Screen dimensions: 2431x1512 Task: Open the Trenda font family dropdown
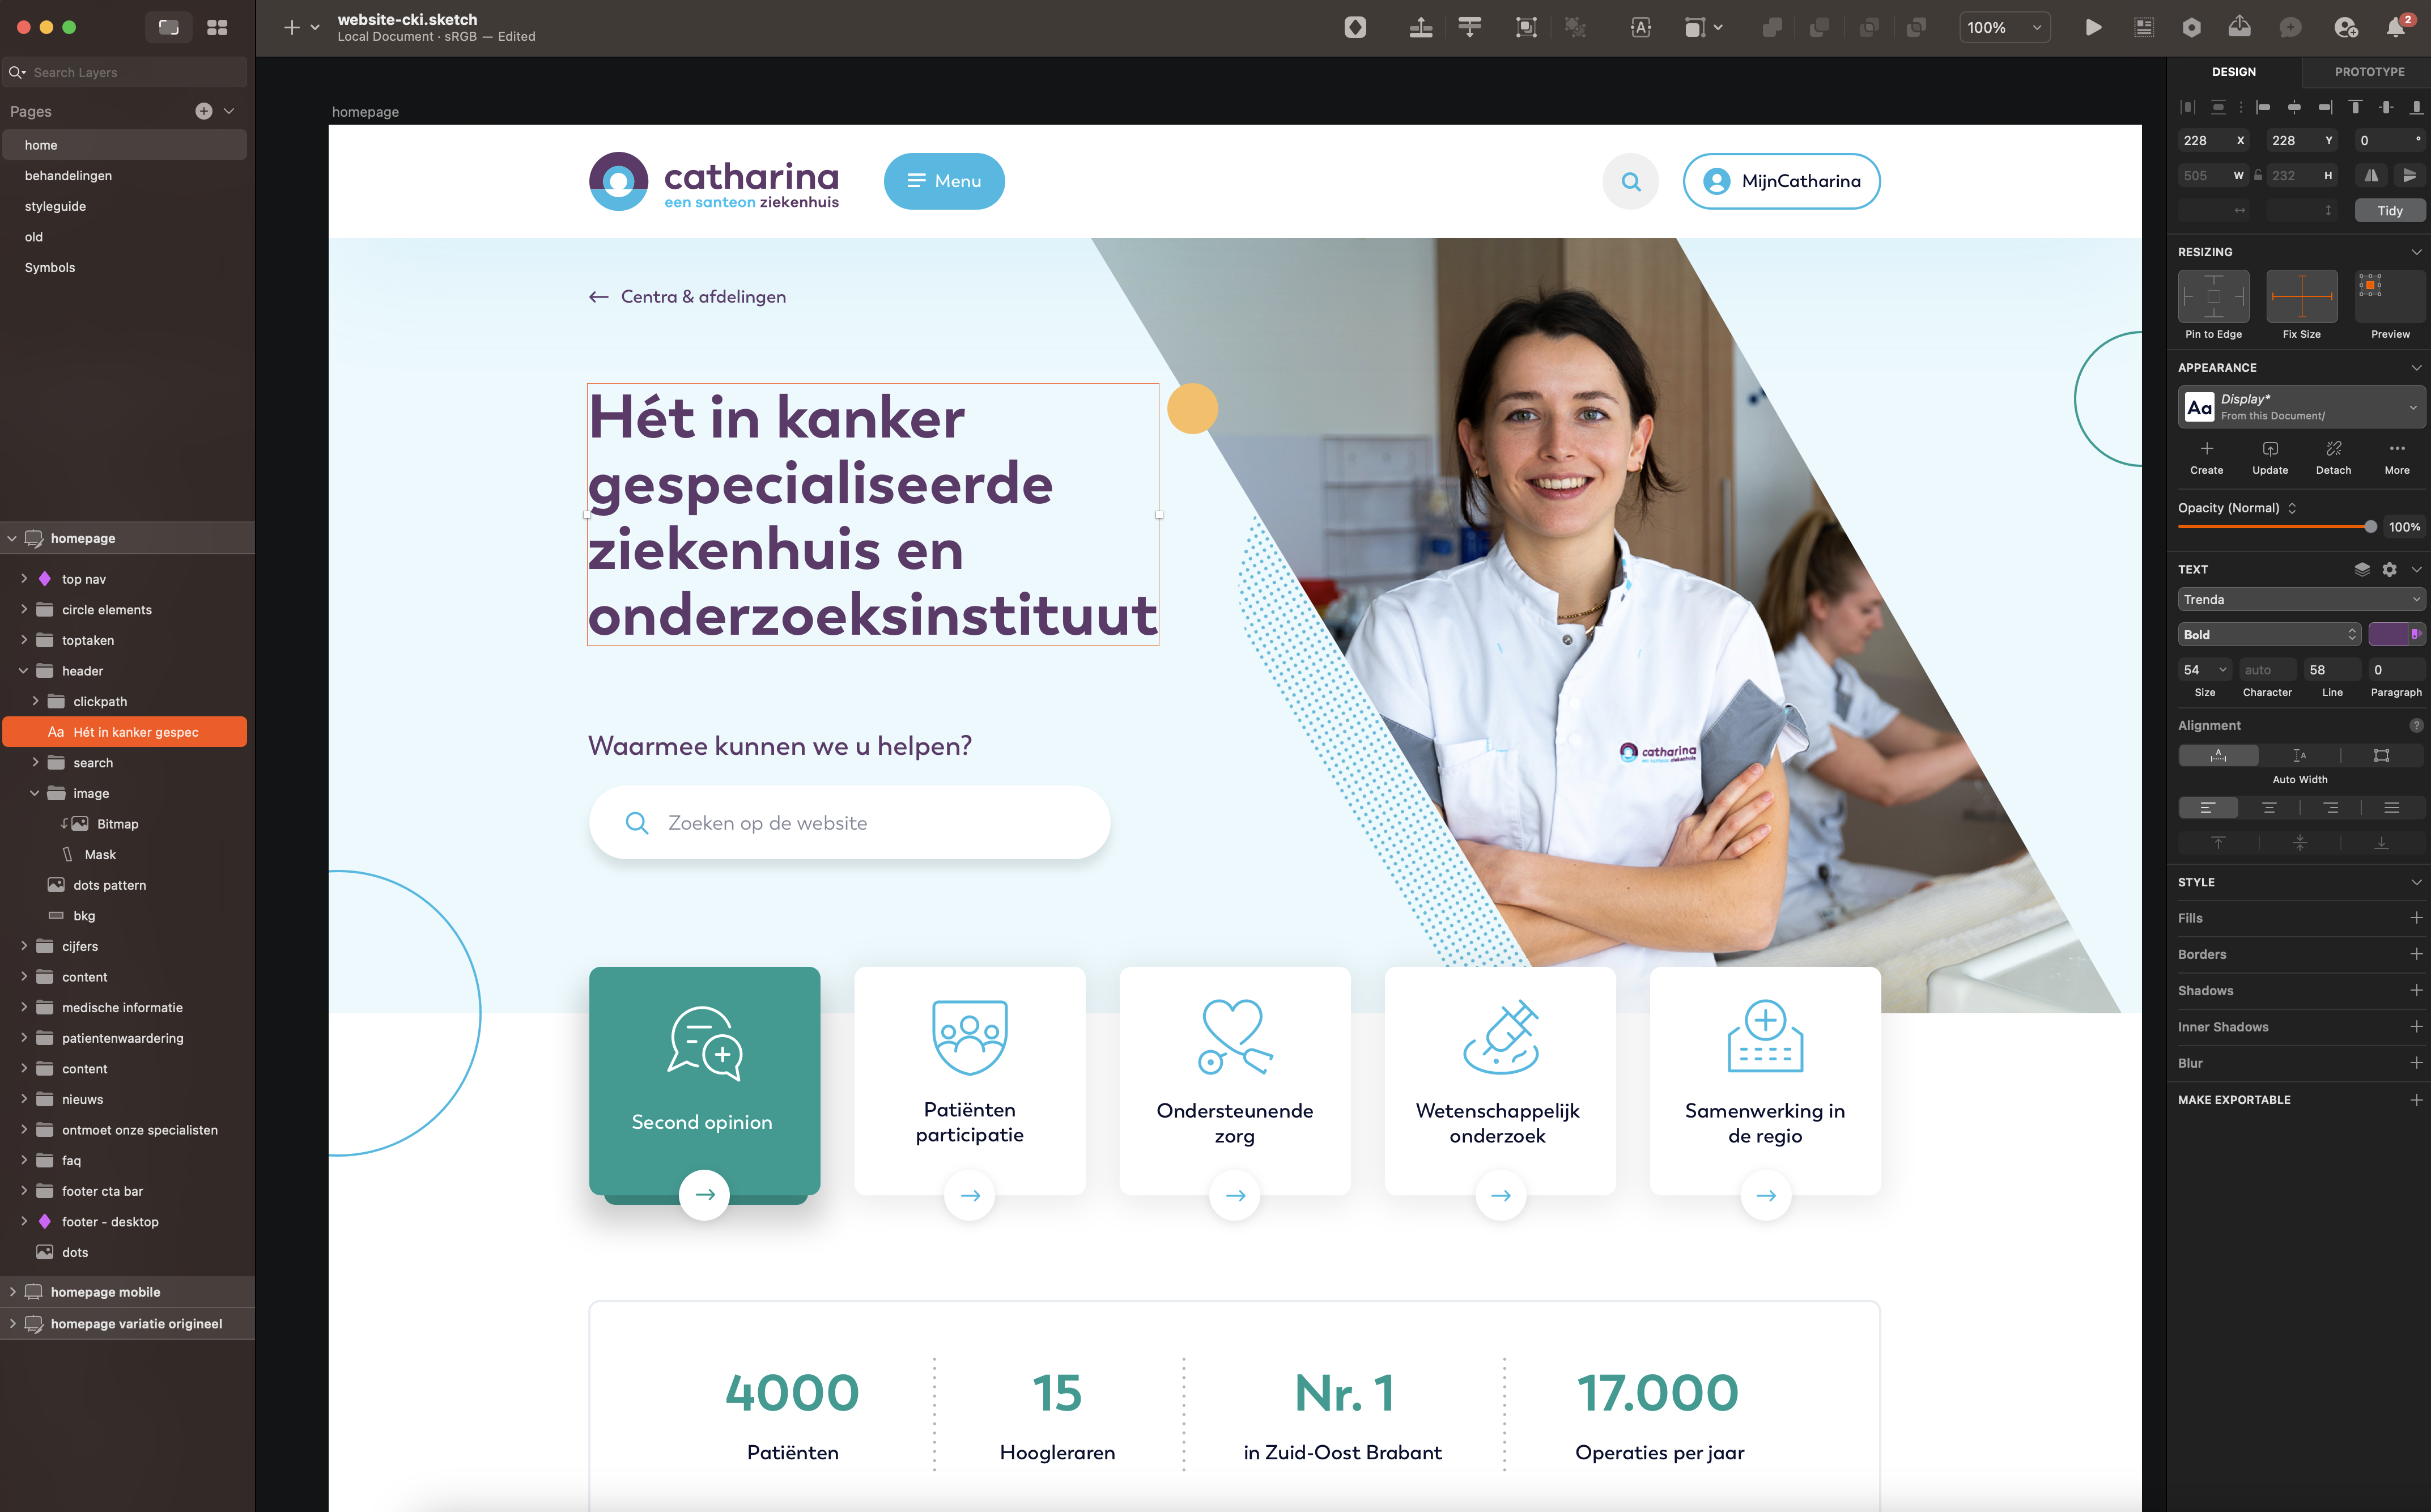tap(2300, 599)
